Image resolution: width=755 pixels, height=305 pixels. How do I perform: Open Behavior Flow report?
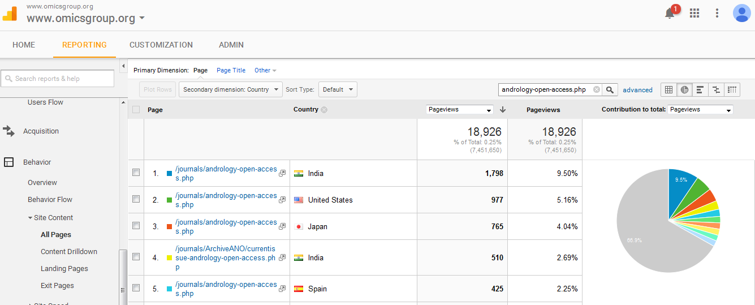pyautogui.click(x=50, y=200)
